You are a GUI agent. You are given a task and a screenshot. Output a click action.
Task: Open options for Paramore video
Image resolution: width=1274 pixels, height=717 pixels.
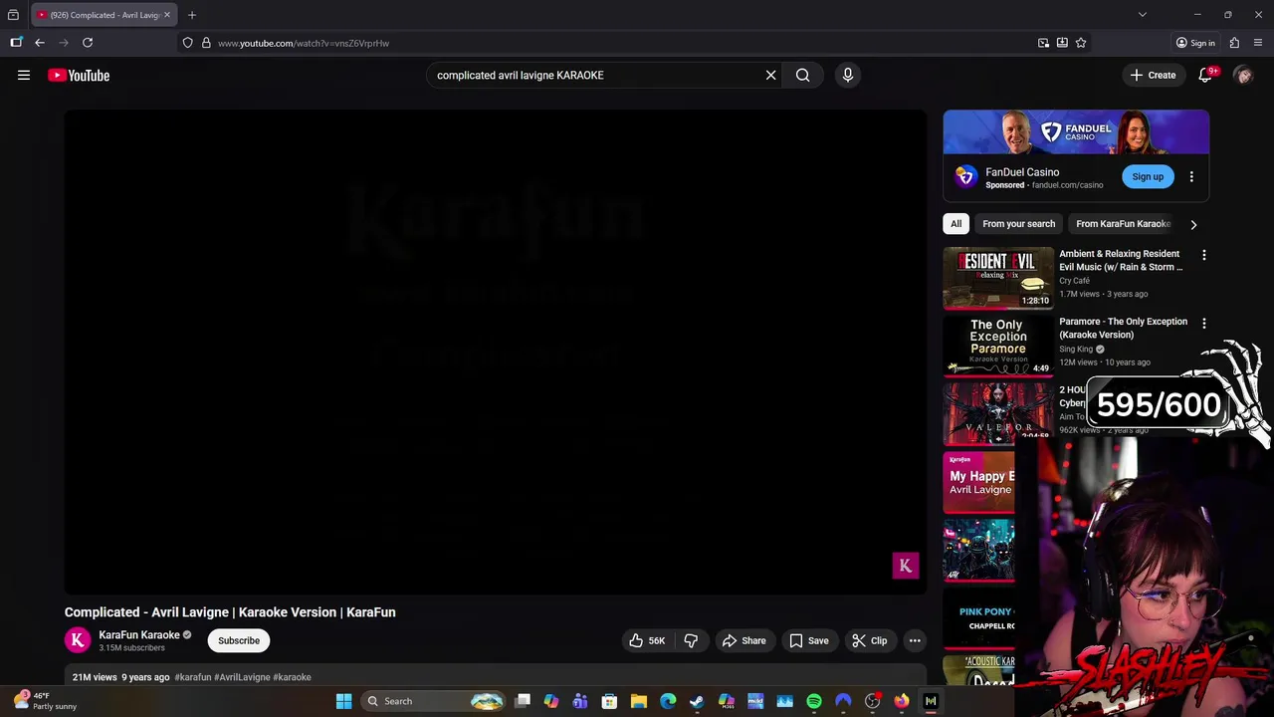1203,324
